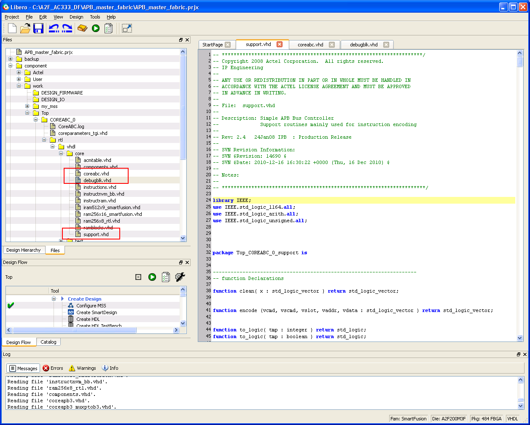
Task: Click the green Run icon in Design Flow panel
Action: [x=152, y=277]
